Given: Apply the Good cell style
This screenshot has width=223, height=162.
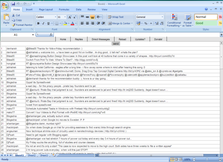Looking at the screenshot, I should pos(206,23).
